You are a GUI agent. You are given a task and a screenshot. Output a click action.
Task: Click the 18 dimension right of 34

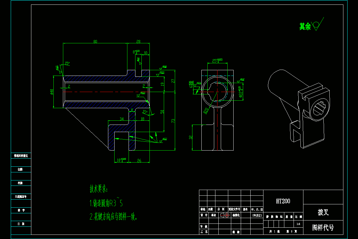(x=142, y=119)
